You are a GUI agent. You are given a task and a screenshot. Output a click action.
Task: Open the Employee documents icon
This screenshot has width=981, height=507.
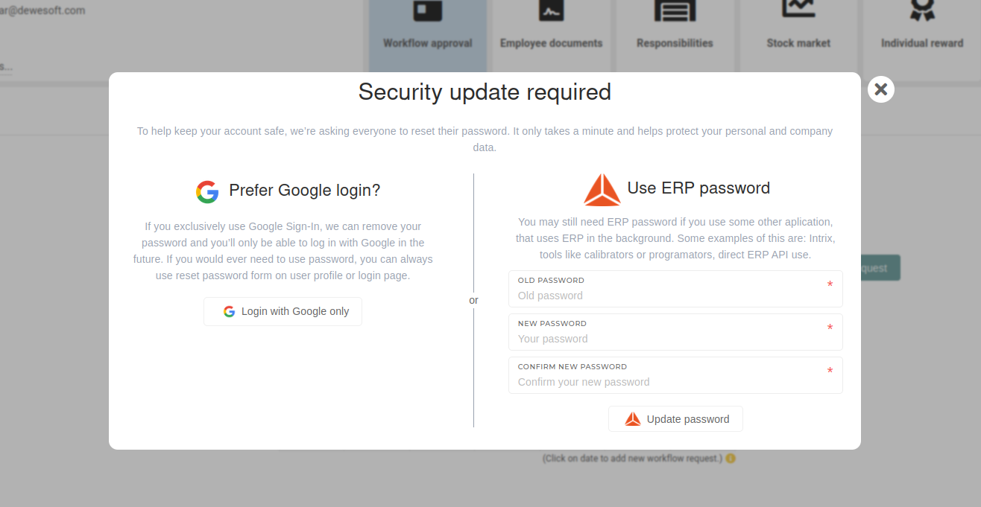coord(552,10)
